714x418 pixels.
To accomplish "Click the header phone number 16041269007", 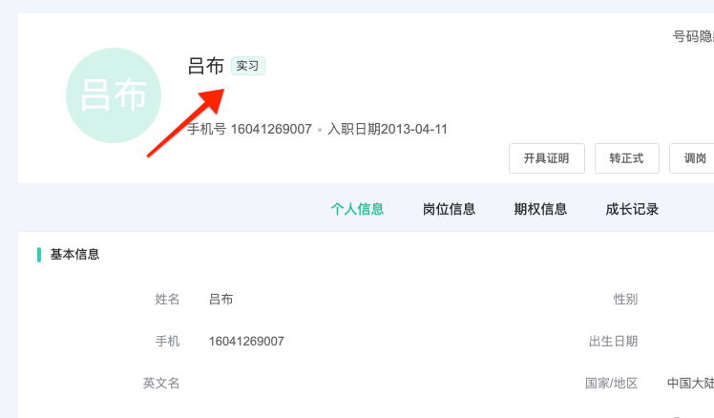I will (271, 130).
